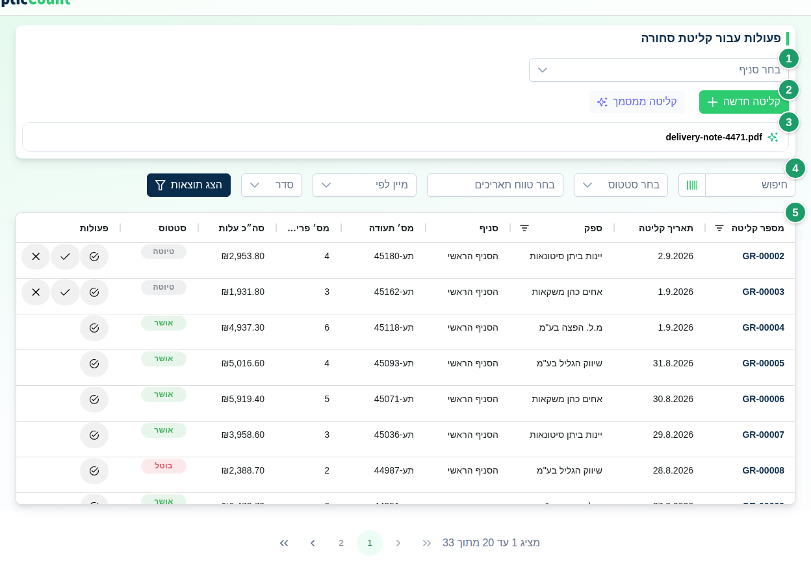Click the X cancel icon in row GR-00002

click(36, 257)
